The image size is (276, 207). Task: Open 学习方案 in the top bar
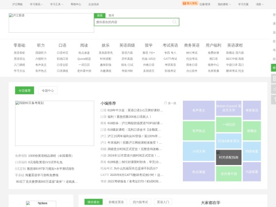pos(243,4)
